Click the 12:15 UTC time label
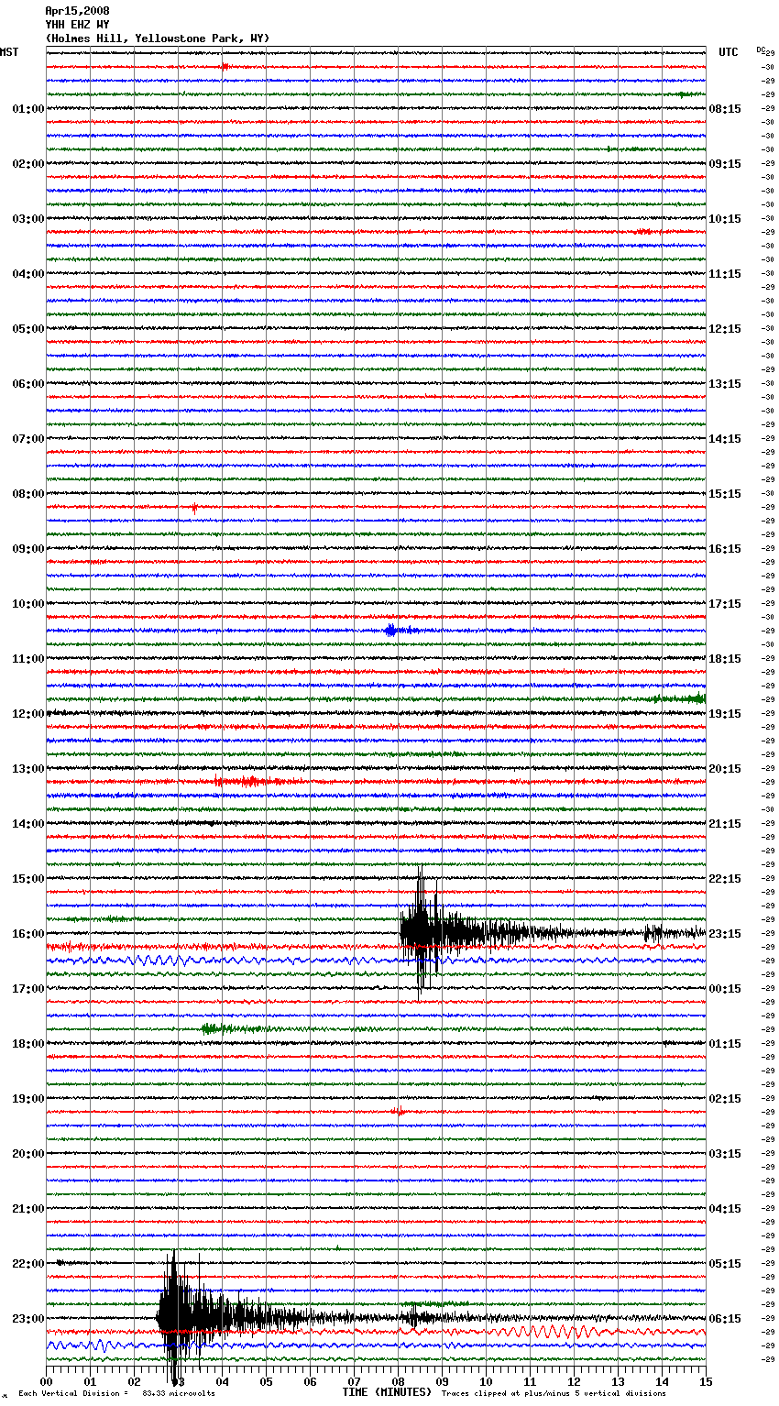Screen dimensions: 779x1406 [x=725, y=329]
